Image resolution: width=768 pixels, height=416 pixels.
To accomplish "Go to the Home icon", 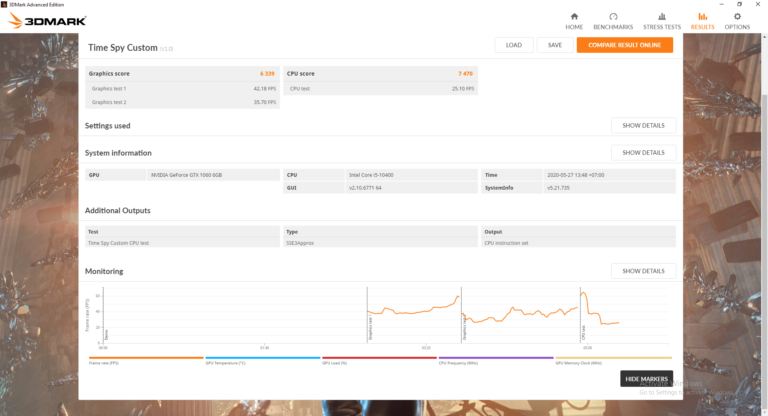I will (x=574, y=16).
